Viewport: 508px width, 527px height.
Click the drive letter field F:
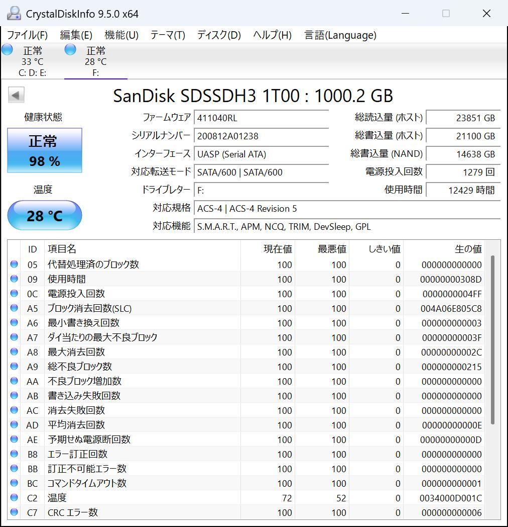click(261, 191)
